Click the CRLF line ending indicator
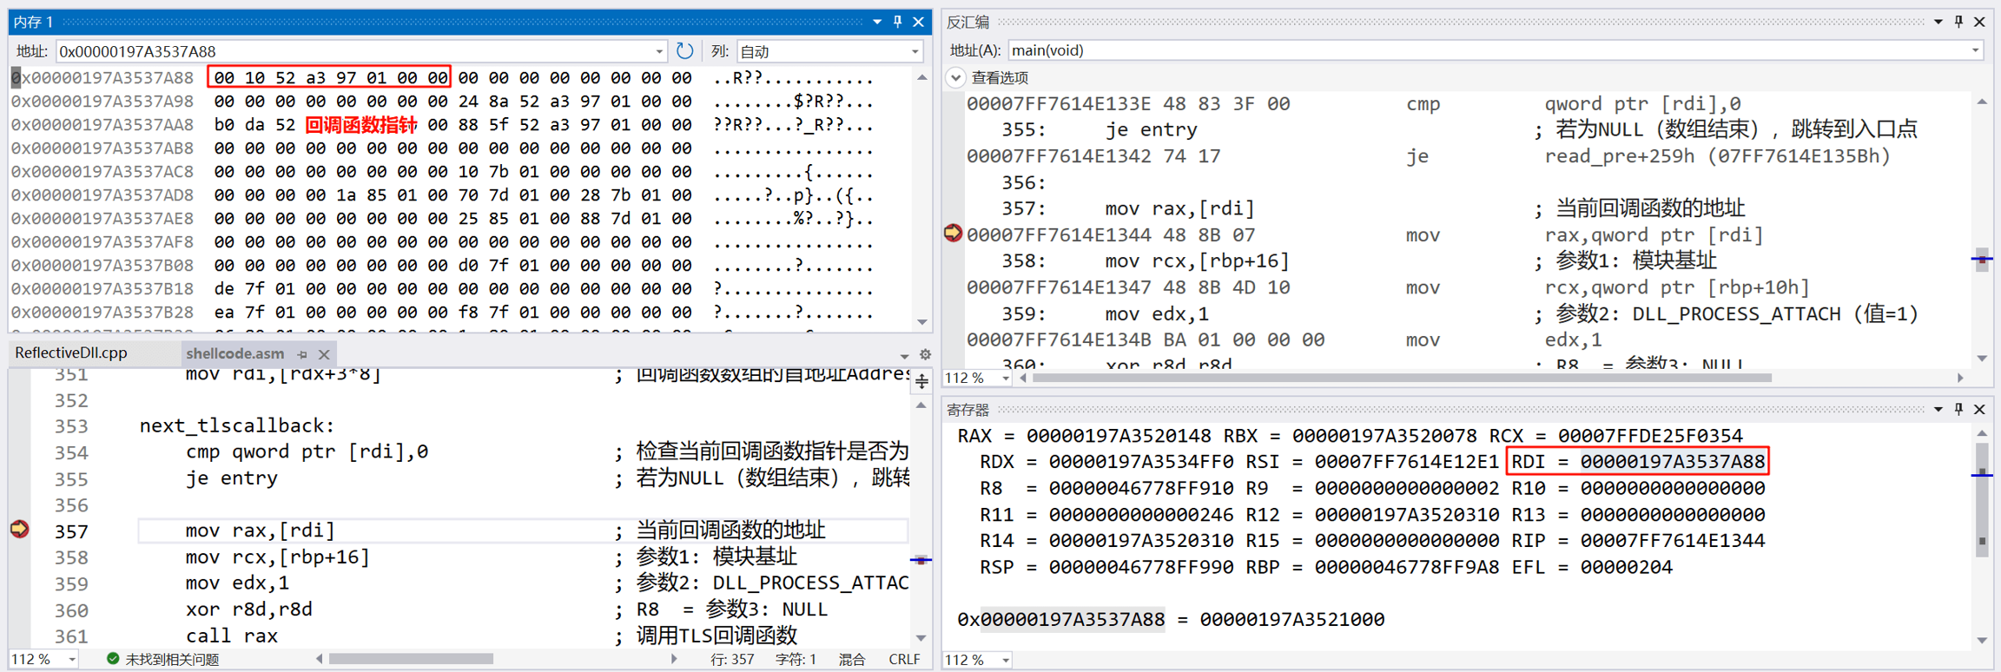Viewport: 2001px width, 672px height. [x=903, y=659]
